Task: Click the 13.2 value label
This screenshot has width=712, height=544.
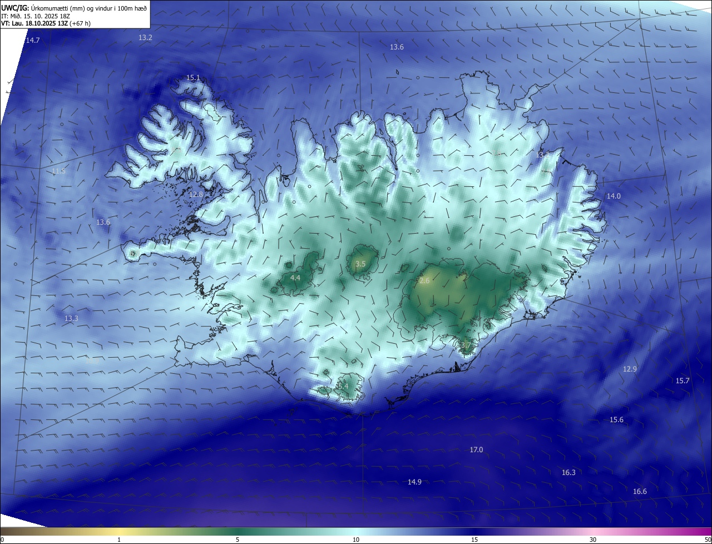Action: coord(145,37)
